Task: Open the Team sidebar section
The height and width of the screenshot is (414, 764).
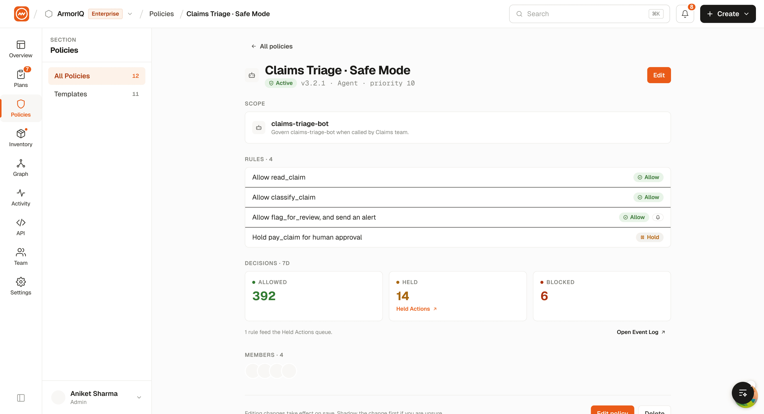Action: coord(21,257)
